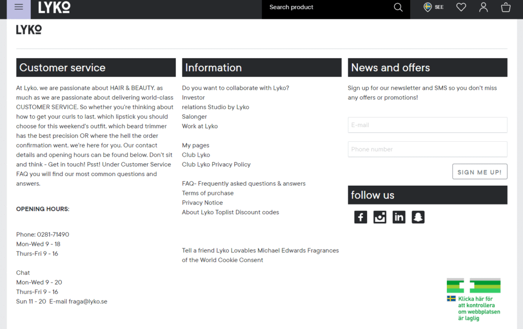Image resolution: width=523 pixels, height=329 pixels.
Task: Click the Chat label
Action: [x=23, y=273]
